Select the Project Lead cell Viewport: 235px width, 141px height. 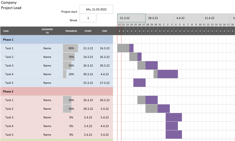point(11,8)
